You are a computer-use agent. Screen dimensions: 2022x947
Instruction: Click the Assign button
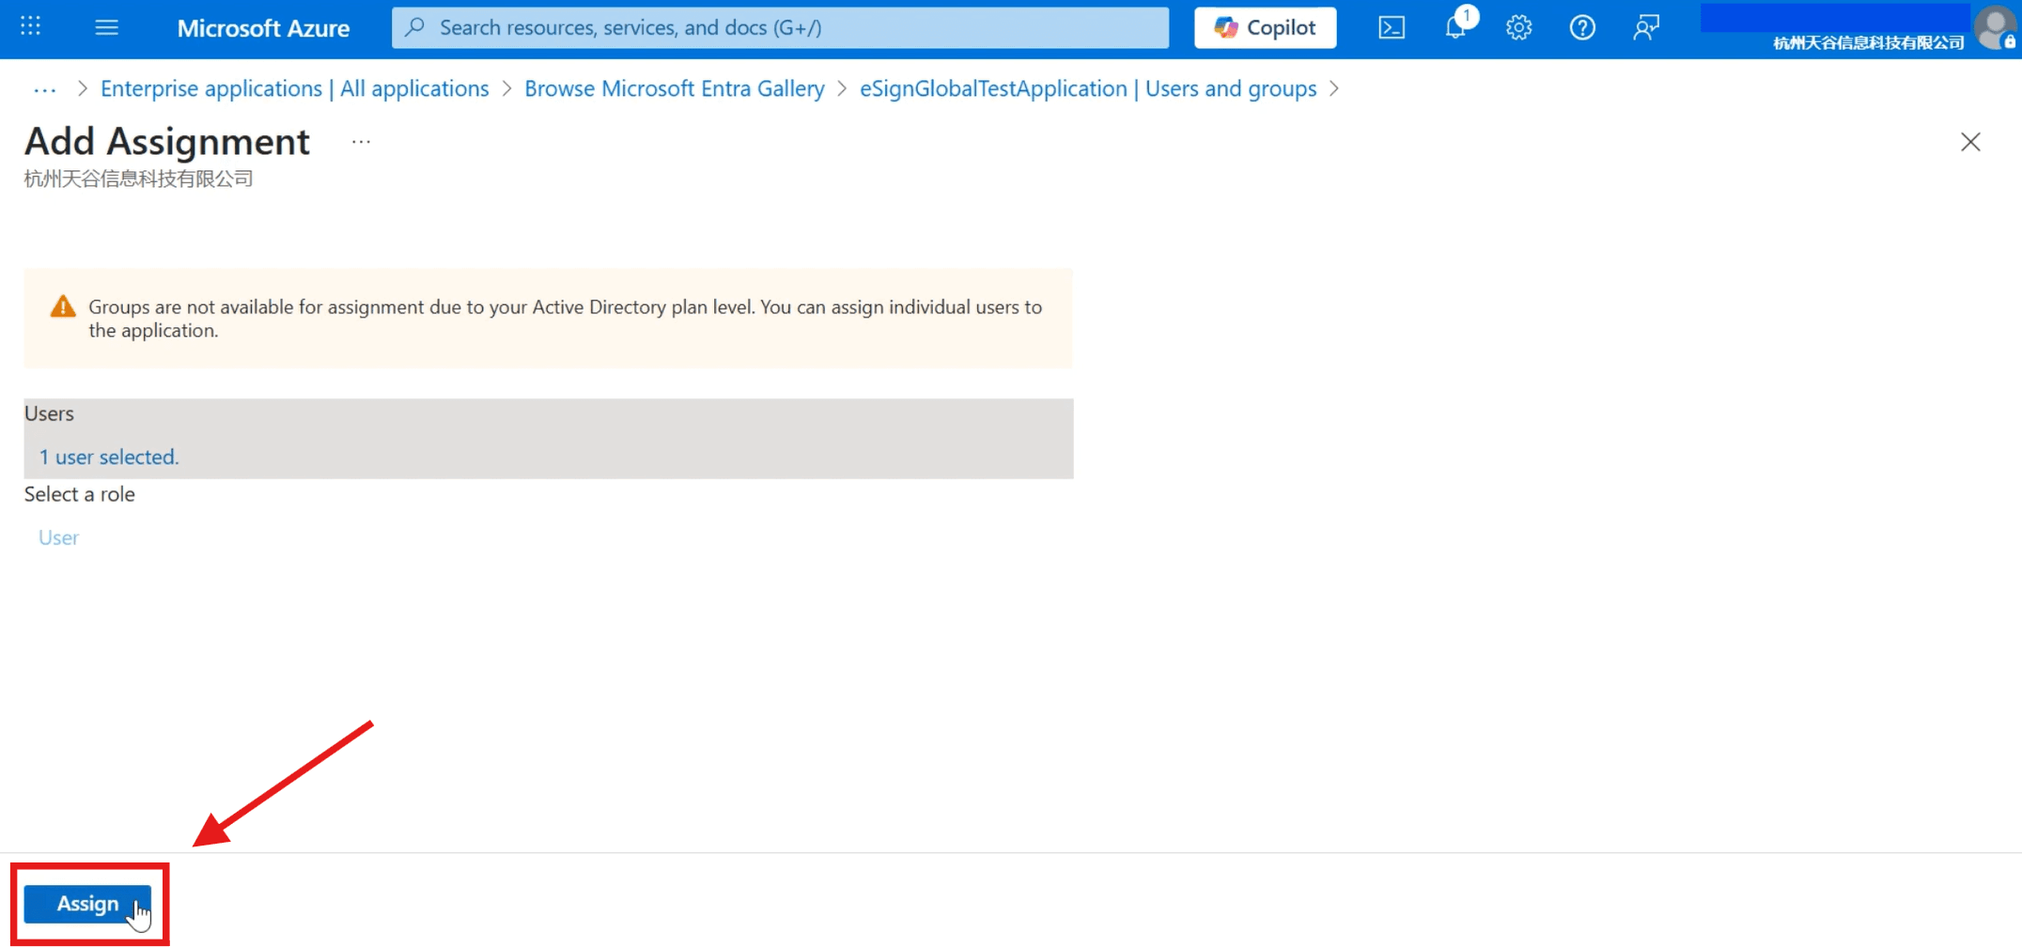(87, 904)
